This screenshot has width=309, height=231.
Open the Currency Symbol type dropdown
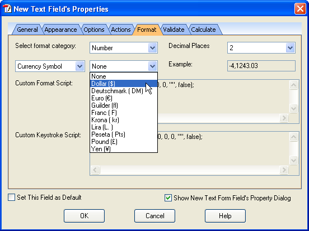click(x=79, y=66)
